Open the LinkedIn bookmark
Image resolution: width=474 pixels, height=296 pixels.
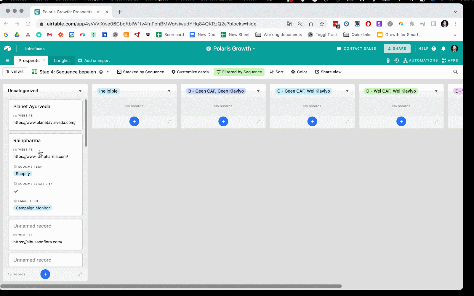coord(104,35)
